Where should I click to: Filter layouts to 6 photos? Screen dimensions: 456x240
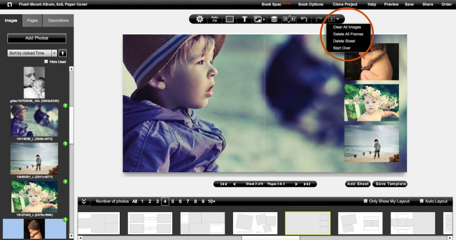pyautogui.click(x=180, y=201)
